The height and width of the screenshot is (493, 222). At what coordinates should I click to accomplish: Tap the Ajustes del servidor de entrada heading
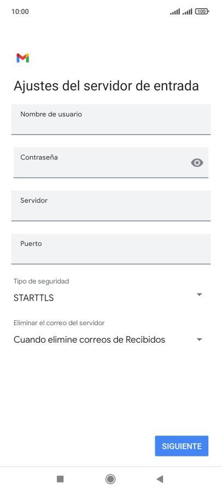[106, 86]
